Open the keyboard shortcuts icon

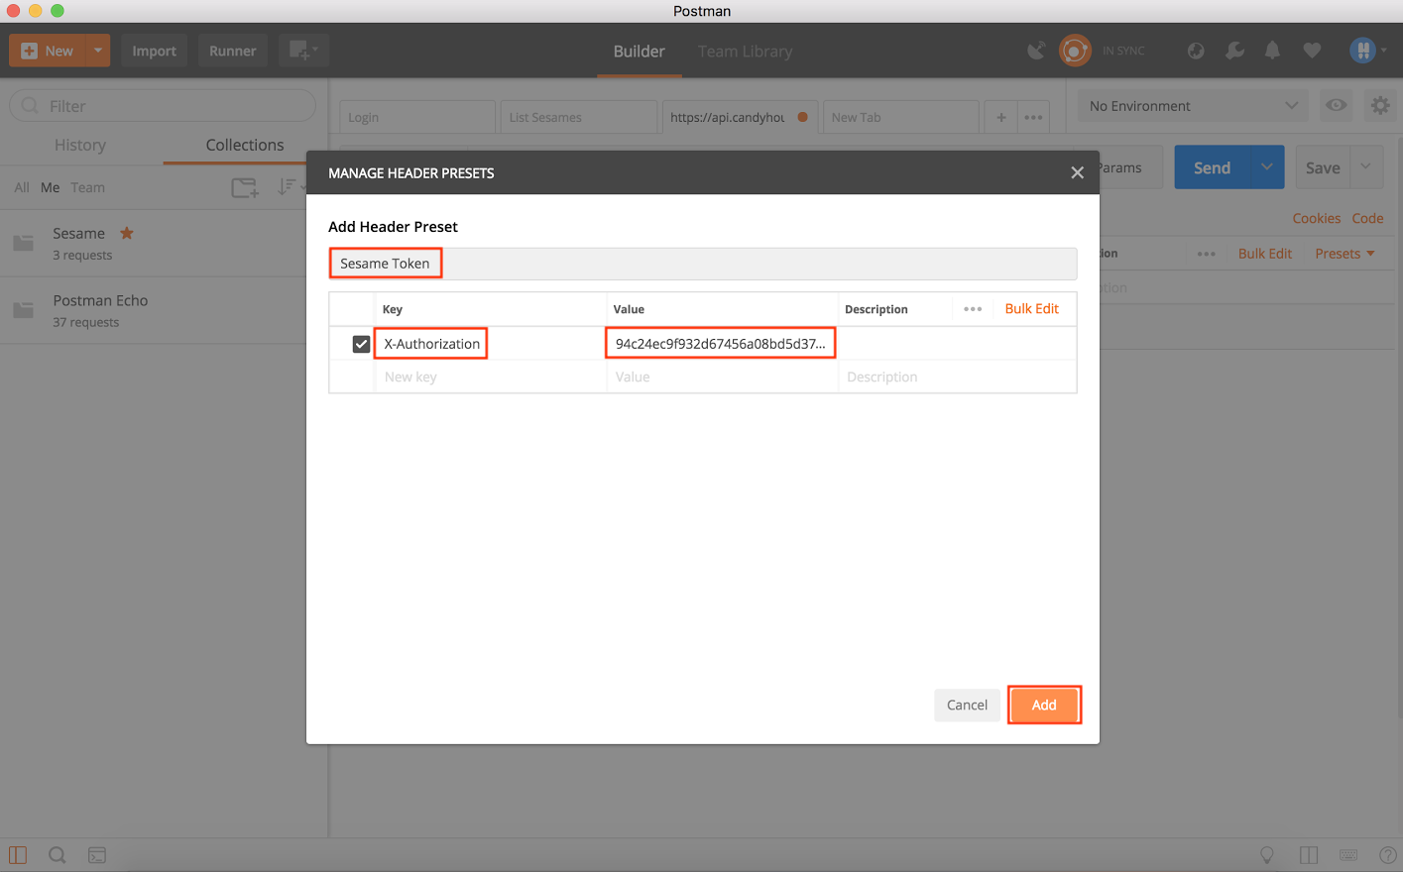click(x=1348, y=855)
